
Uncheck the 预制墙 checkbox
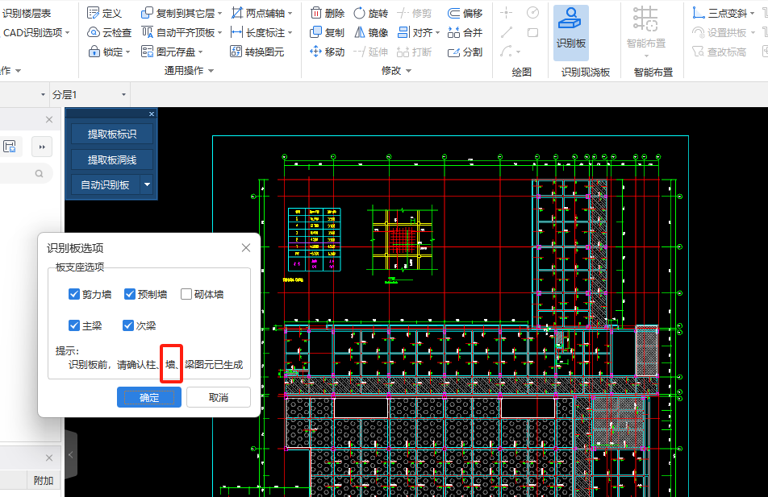coord(130,294)
